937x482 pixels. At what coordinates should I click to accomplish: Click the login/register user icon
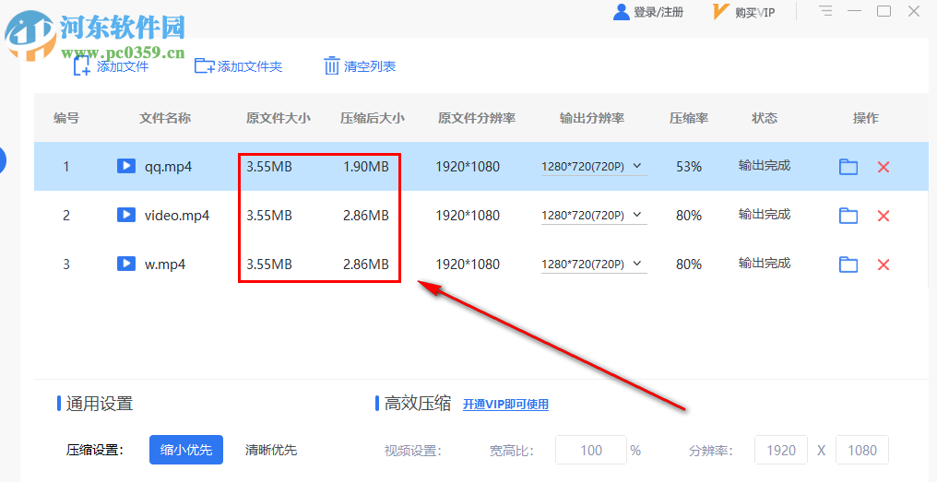[x=622, y=12]
